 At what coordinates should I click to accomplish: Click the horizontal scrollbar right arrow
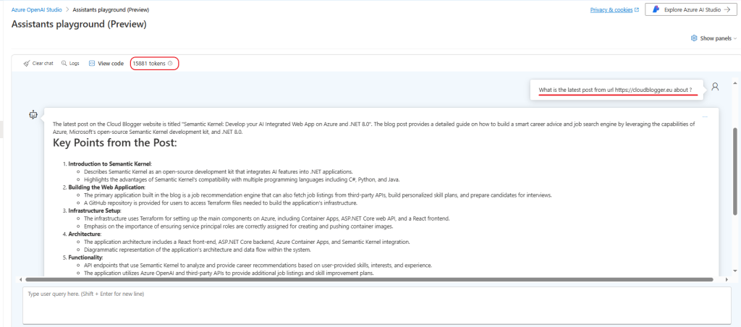[727, 279]
